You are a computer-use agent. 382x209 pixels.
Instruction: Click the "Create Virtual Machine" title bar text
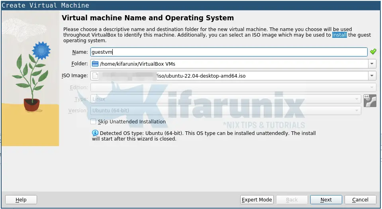click(x=45, y=5)
